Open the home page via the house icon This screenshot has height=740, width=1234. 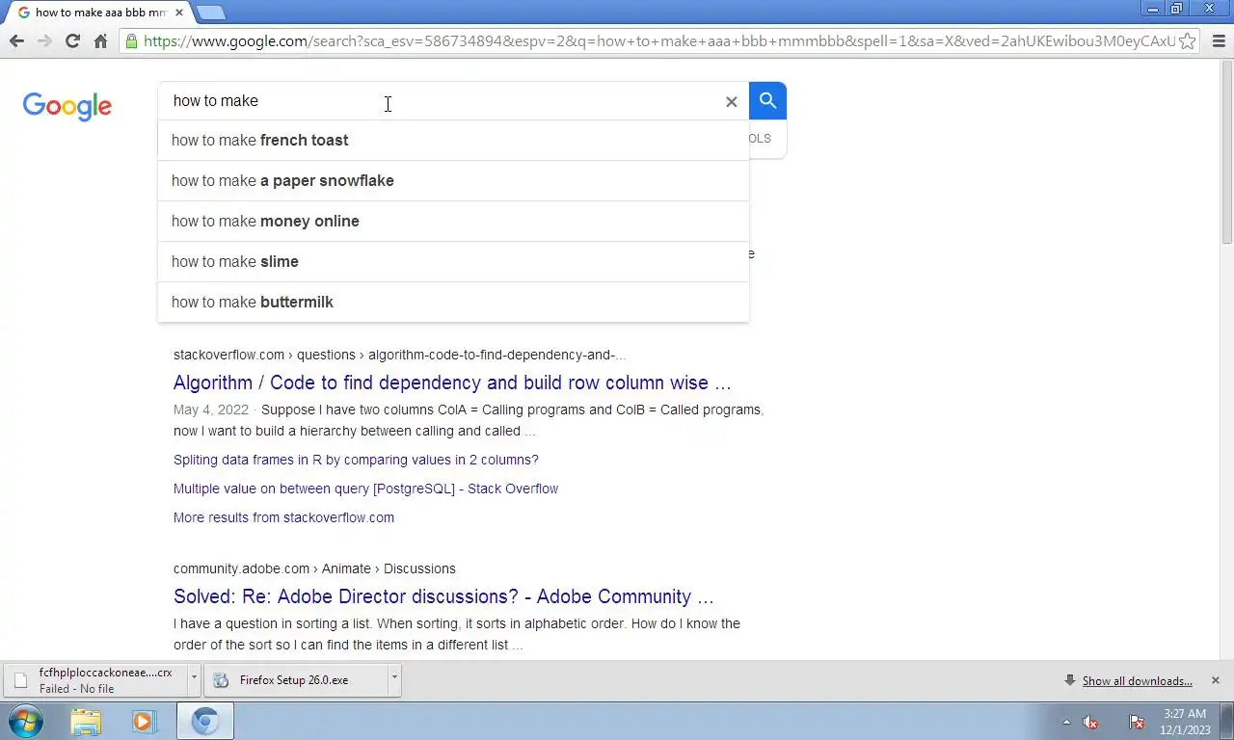coord(100,40)
